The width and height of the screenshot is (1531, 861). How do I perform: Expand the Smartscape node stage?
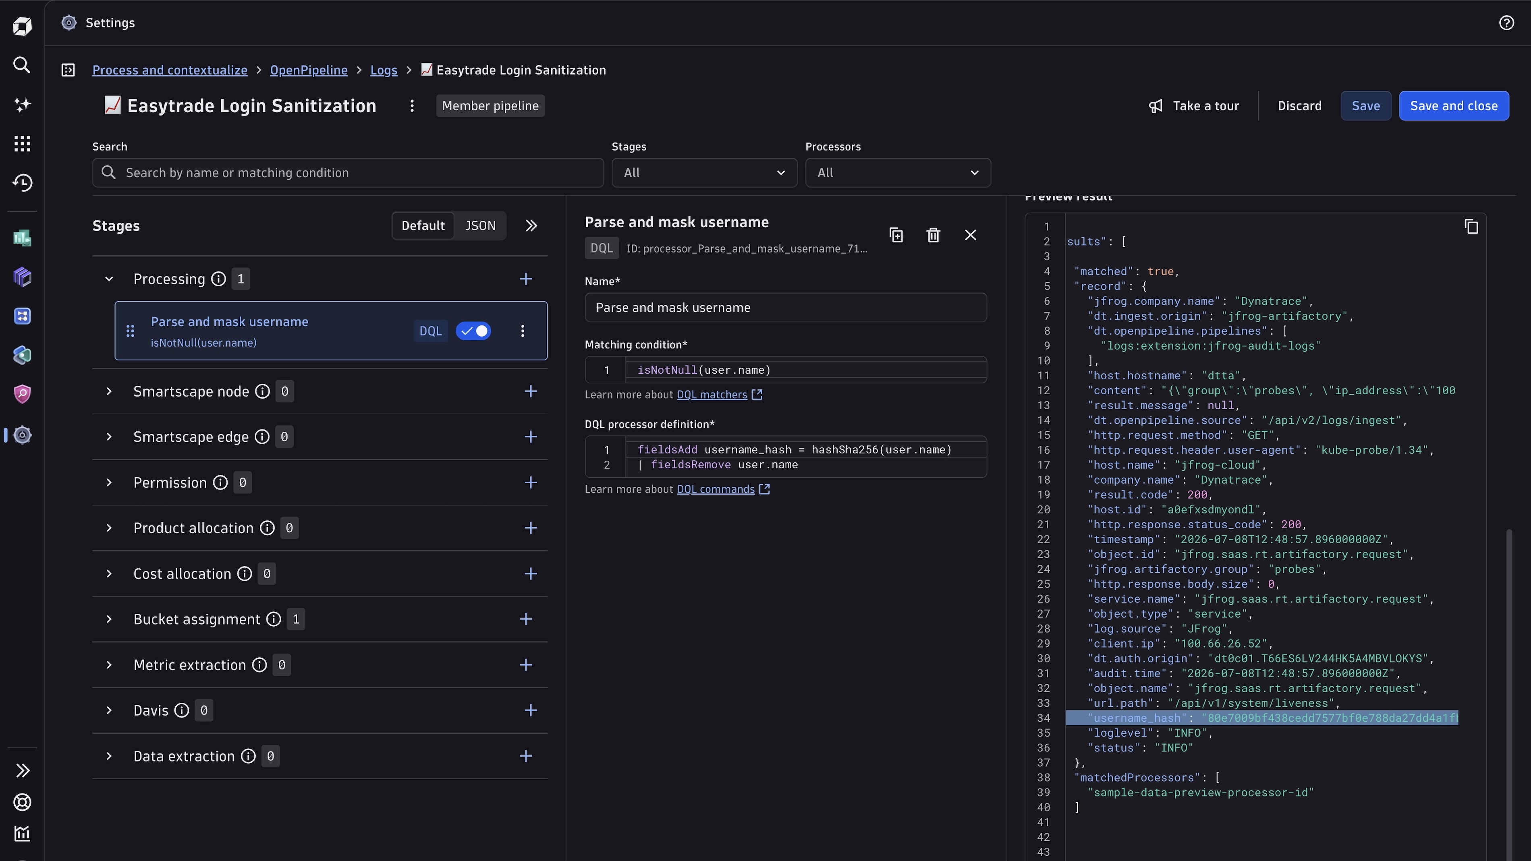tap(109, 391)
